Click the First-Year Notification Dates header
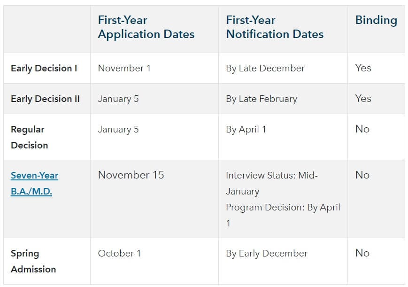408x287 pixels. (x=275, y=27)
